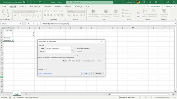Click the undo arrow in the title bar
Viewport: 177px width, 99px height.
35,2
